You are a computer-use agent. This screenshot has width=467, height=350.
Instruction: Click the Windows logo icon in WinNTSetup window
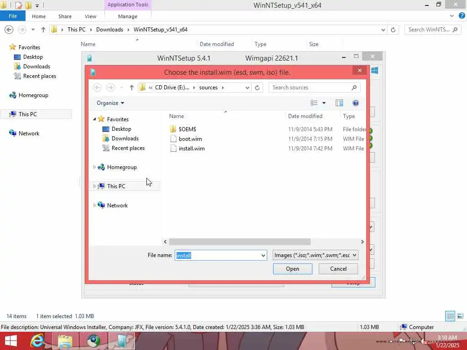(375, 71)
